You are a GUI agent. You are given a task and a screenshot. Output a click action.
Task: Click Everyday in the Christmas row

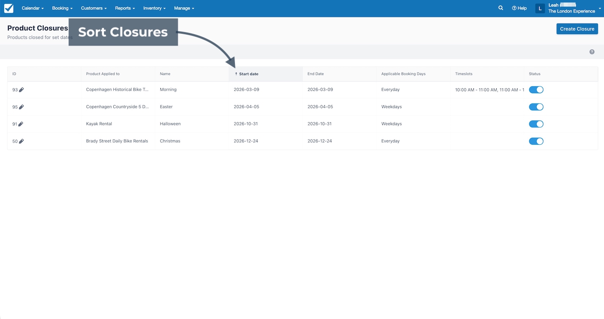click(390, 141)
